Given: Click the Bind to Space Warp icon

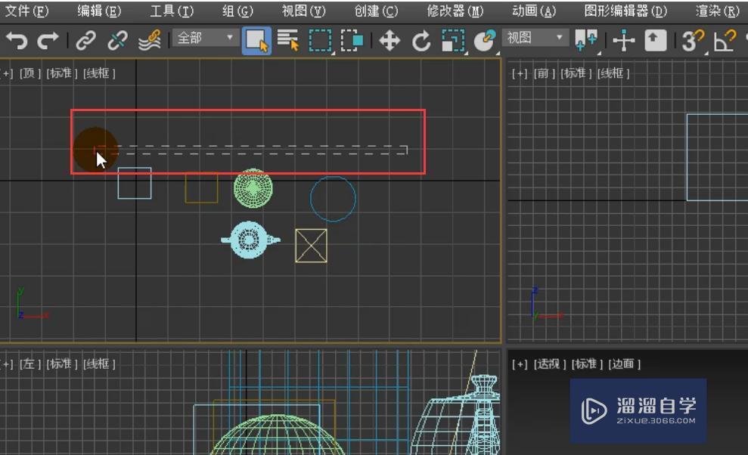Looking at the screenshot, I should (x=150, y=41).
